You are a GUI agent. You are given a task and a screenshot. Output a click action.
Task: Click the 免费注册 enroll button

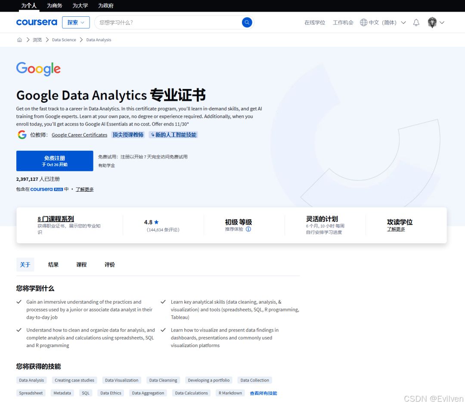(55, 161)
